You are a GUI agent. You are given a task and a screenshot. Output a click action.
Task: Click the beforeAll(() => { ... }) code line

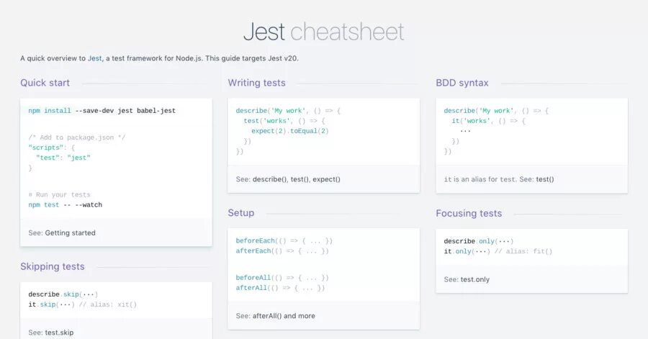click(282, 278)
